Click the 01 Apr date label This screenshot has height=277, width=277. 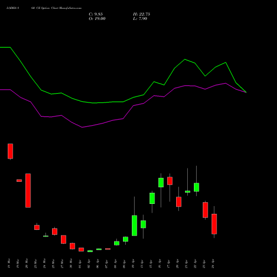(80, 263)
